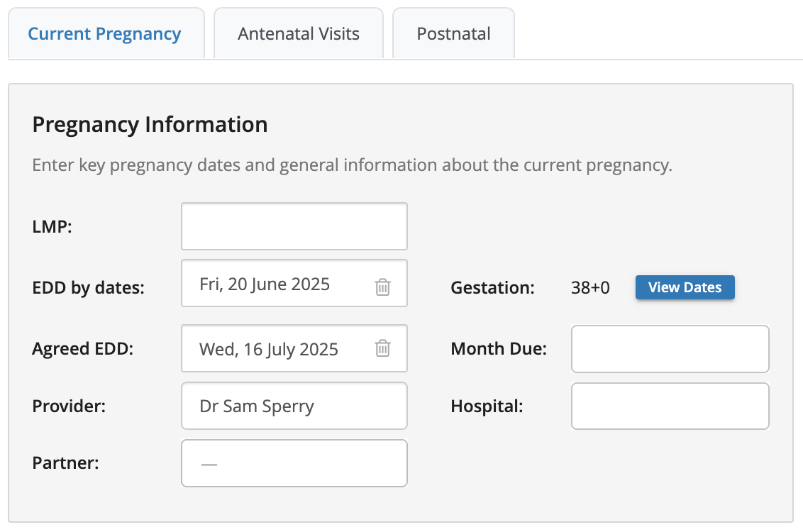Click into the empty LMP field
Image resolution: width=803 pixels, height=532 pixels.
[x=294, y=226]
